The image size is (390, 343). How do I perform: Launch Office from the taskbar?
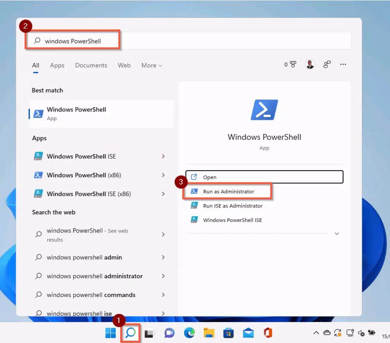(268, 333)
